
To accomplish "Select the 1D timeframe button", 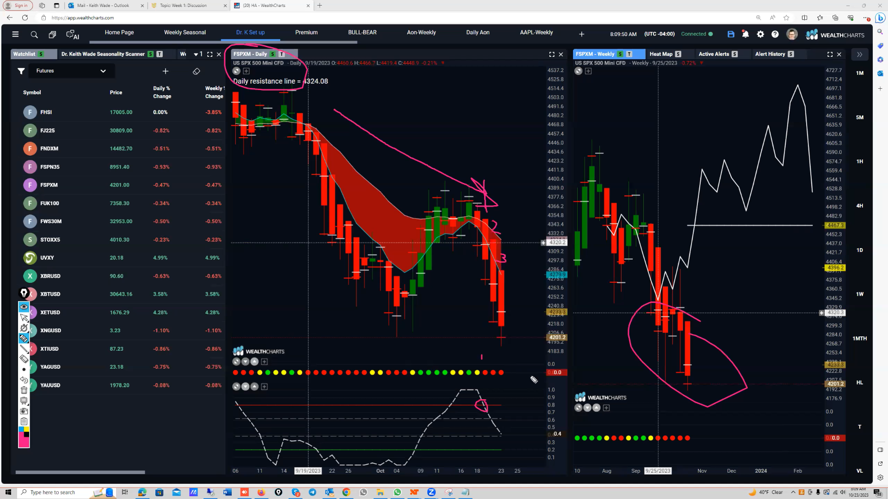I will pyautogui.click(x=859, y=250).
